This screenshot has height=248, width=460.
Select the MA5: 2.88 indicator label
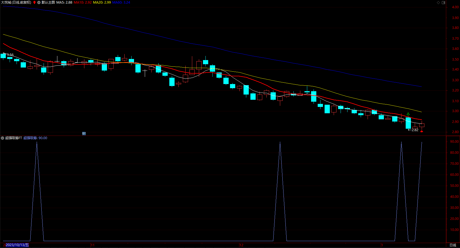(64, 2)
